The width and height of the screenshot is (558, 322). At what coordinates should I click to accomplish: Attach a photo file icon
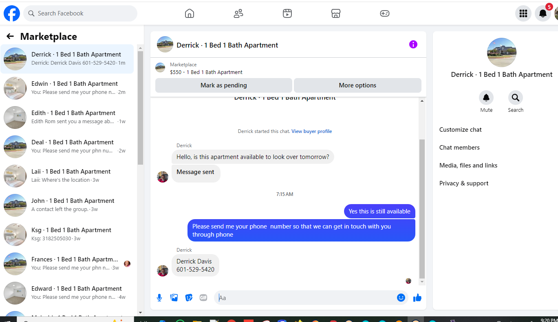pyautogui.click(x=174, y=298)
